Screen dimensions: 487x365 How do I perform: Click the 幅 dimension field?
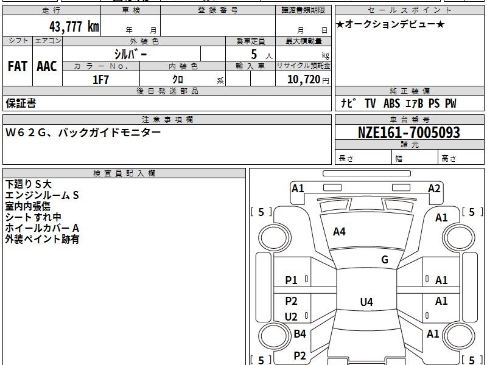(x=415, y=158)
